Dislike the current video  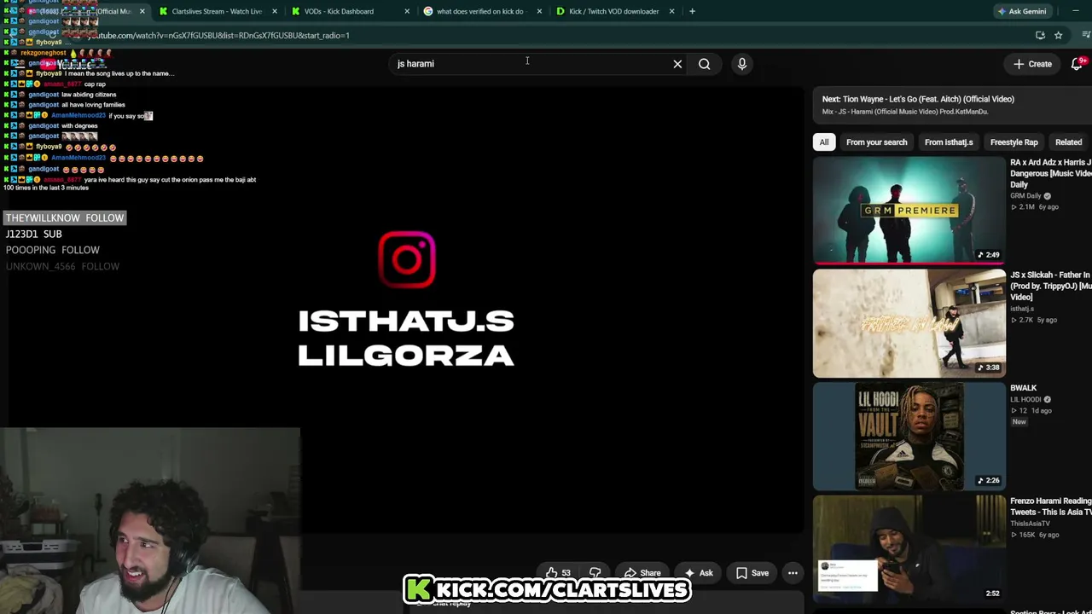595,573
